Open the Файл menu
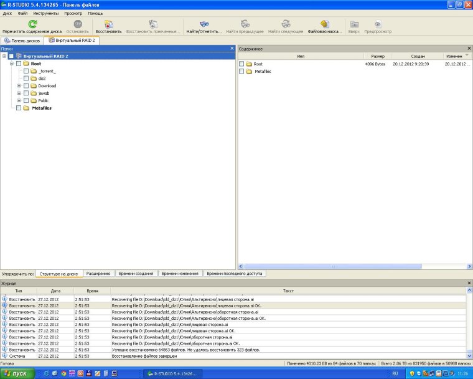 (22, 13)
